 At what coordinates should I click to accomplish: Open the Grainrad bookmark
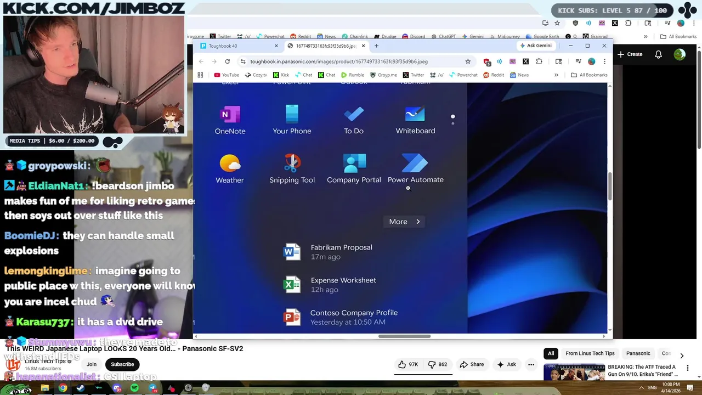(x=595, y=37)
